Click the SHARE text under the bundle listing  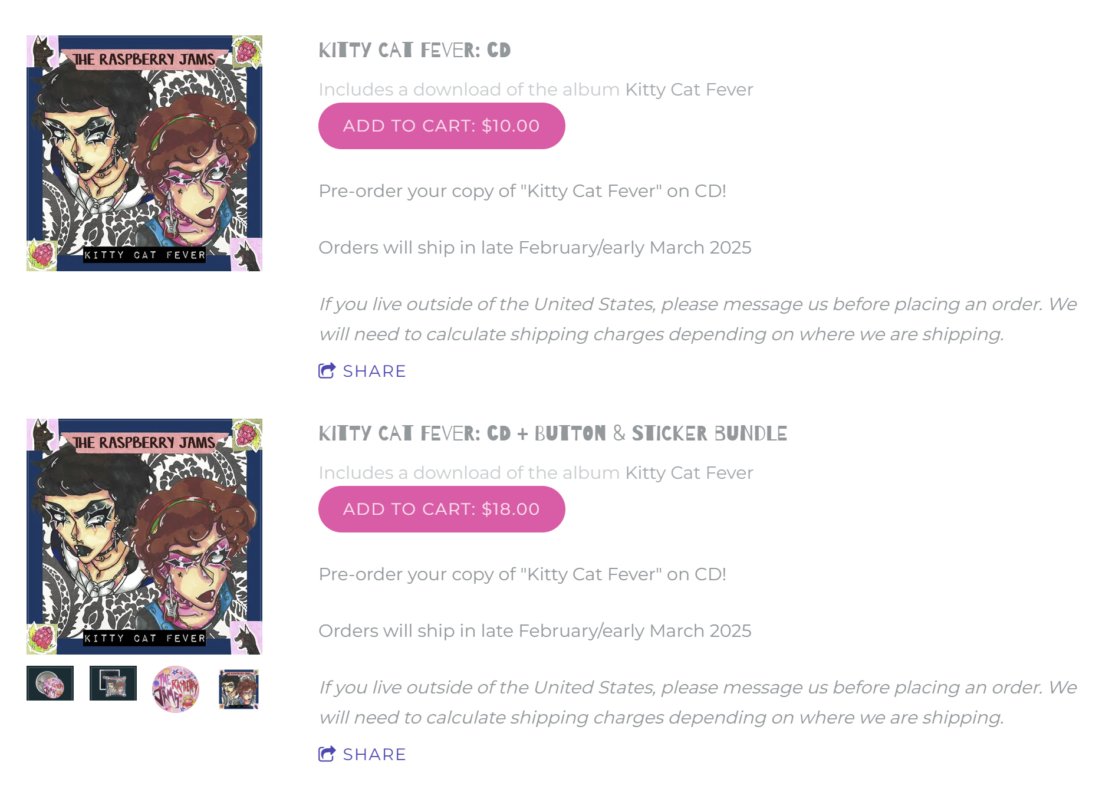click(x=374, y=754)
